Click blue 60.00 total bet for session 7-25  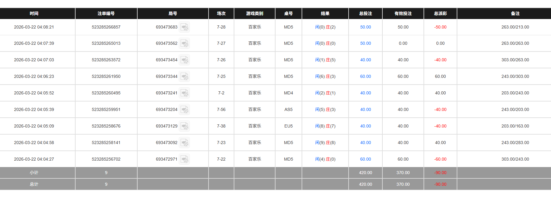tap(365, 76)
